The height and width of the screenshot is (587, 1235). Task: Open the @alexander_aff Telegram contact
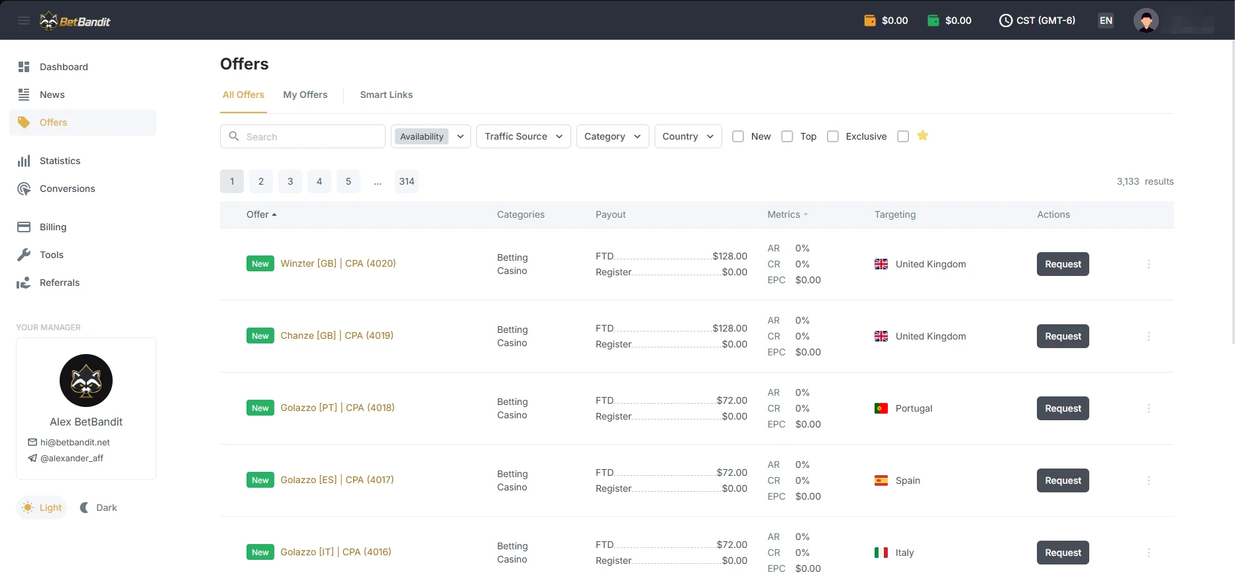click(72, 458)
